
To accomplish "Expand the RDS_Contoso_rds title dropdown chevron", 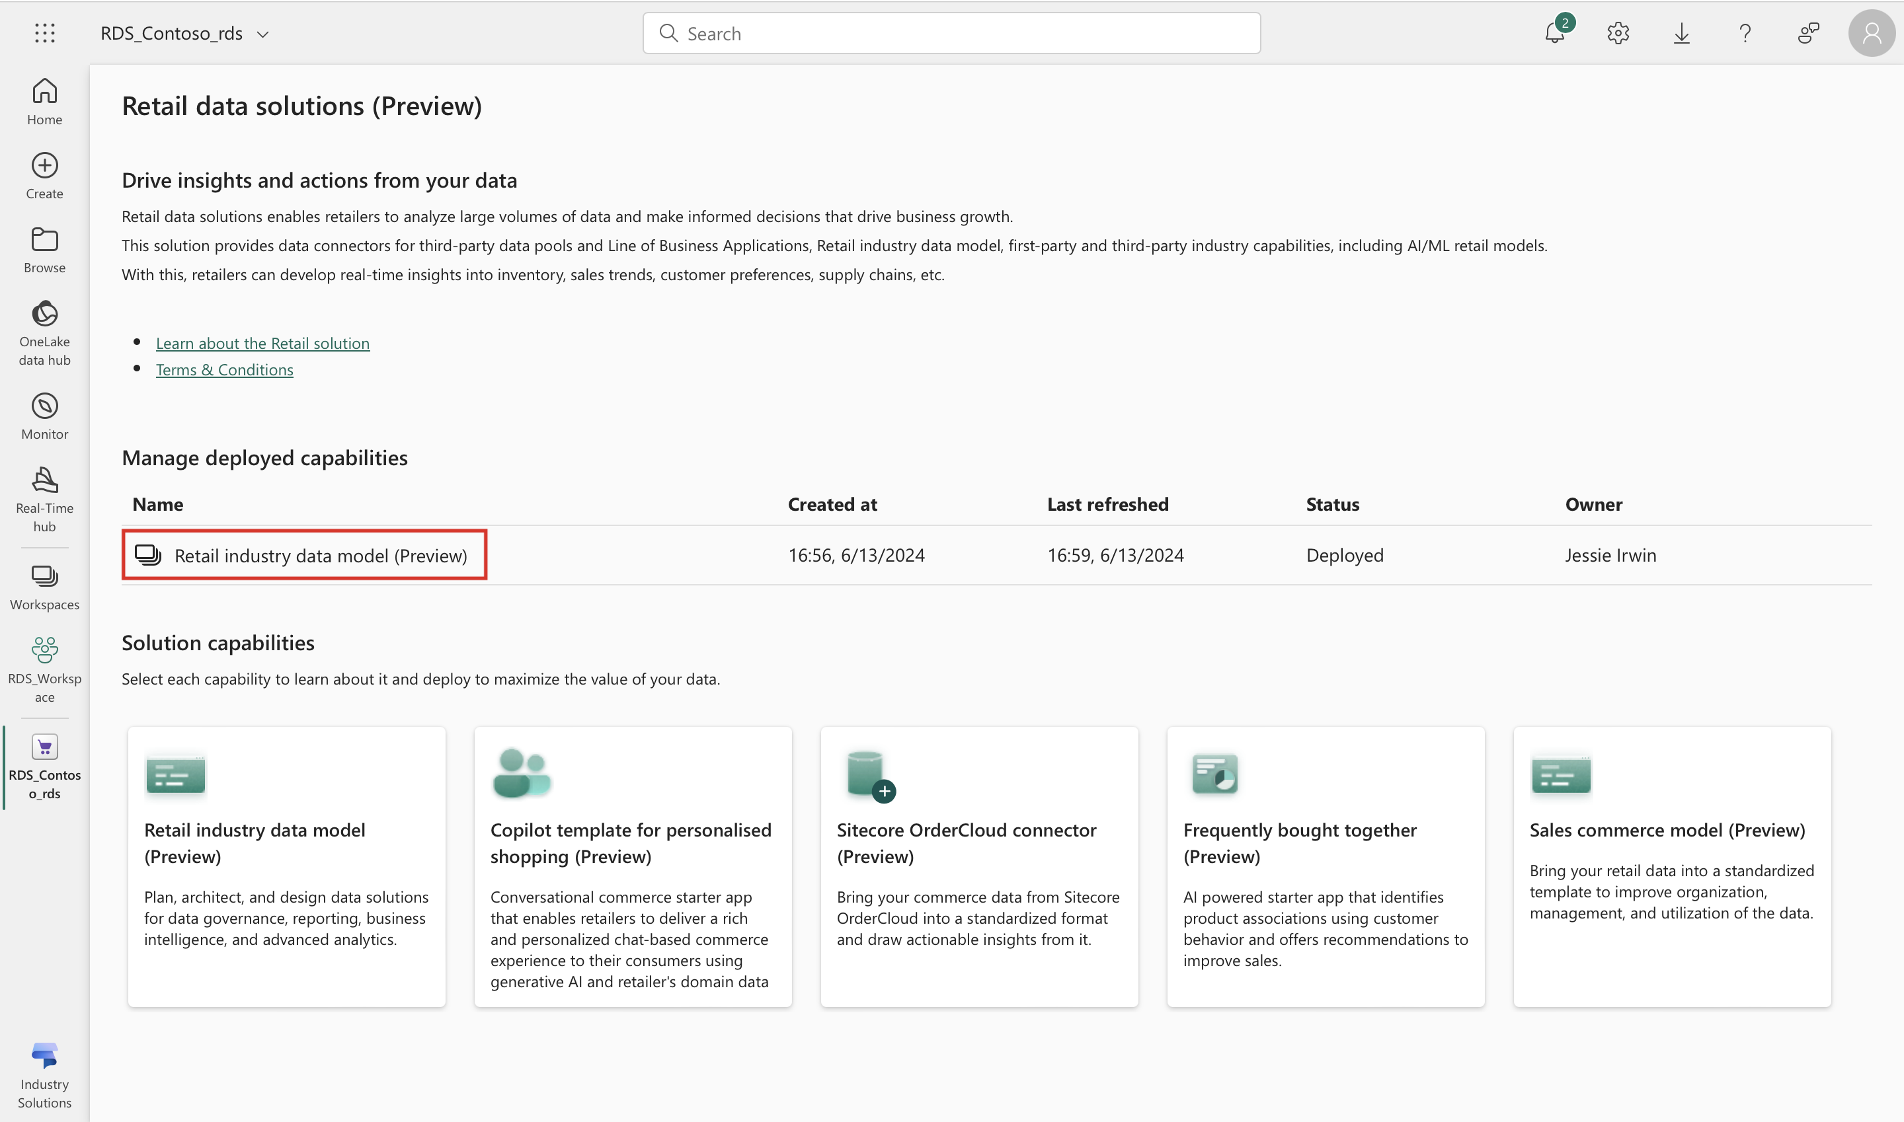I will pos(262,34).
